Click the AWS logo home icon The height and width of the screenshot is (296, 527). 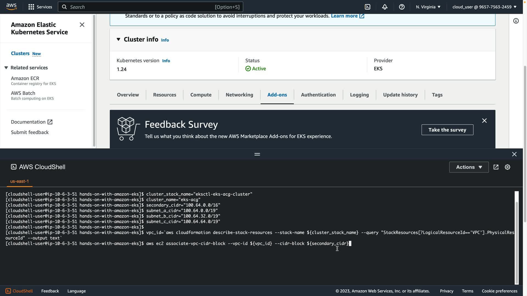(12, 7)
